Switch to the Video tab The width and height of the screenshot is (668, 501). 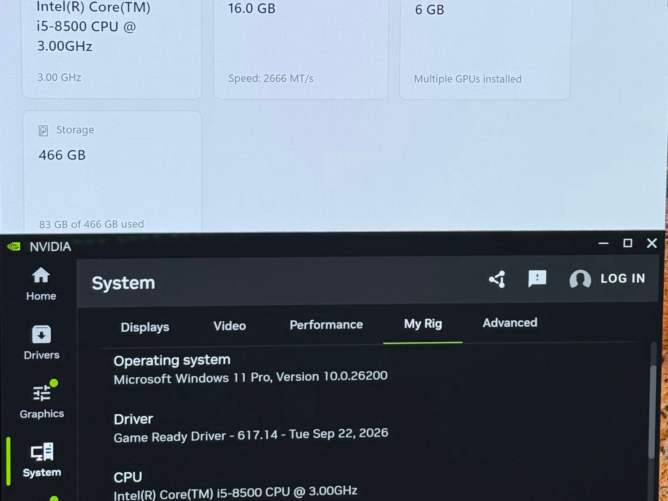(230, 326)
